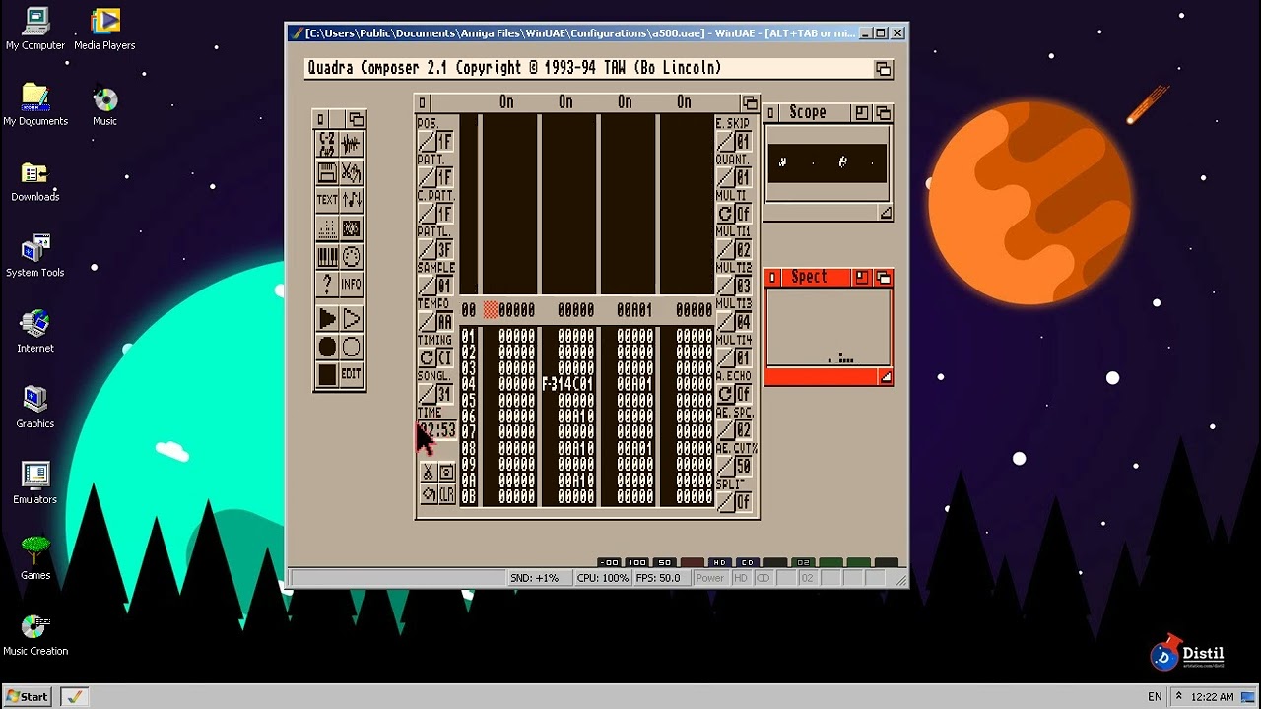Select the 00A01 cell in row 08

coord(635,449)
